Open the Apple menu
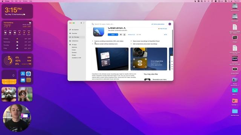 click(x=2, y=1)
